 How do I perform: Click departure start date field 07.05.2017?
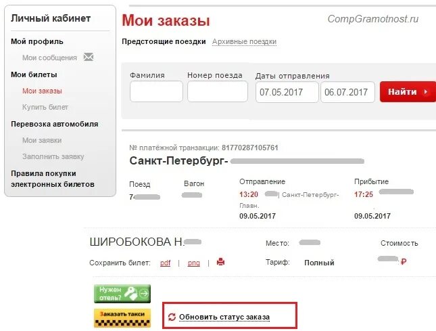click(x=287, y=92)
